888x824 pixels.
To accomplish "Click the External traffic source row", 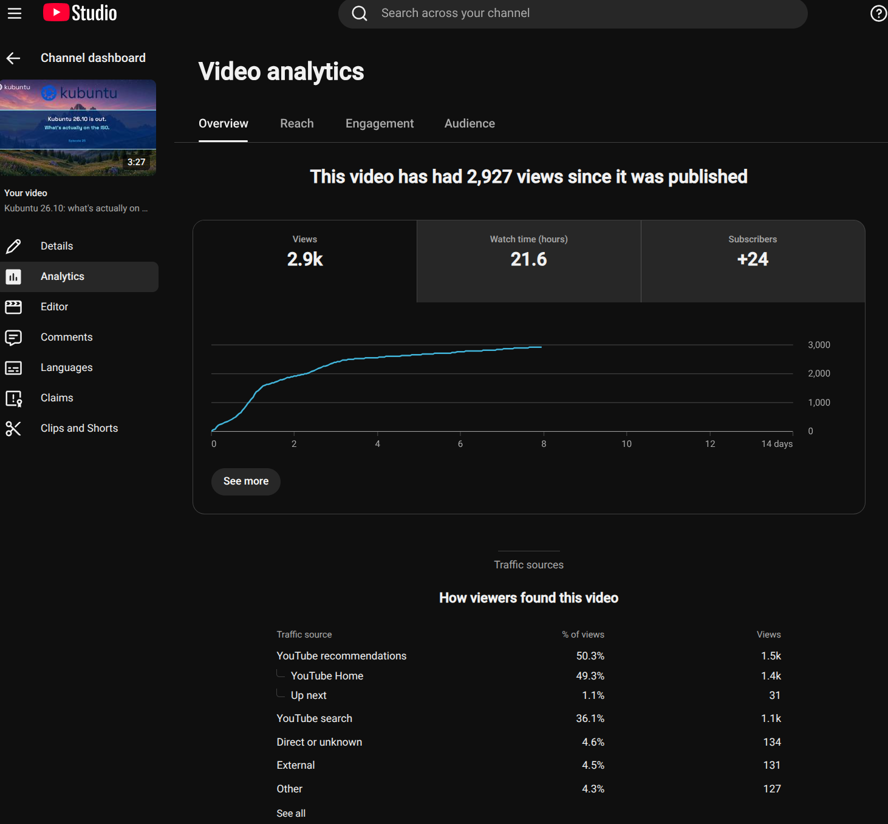I will [x=528, y=765].
